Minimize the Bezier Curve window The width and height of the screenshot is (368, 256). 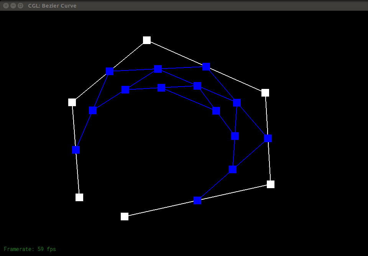(13, 5)
